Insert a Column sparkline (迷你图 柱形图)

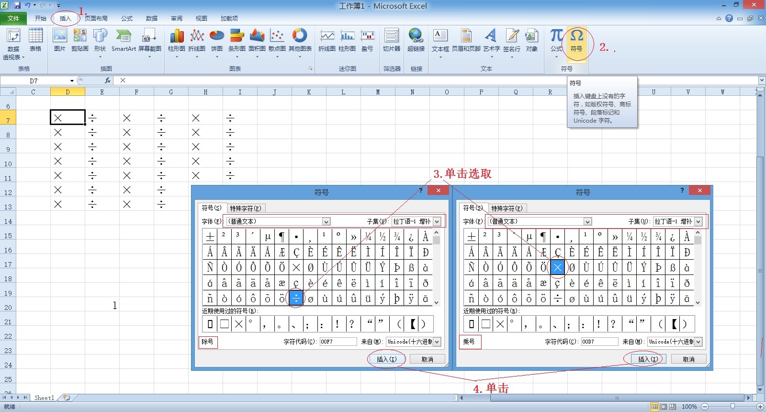(347, 40)
